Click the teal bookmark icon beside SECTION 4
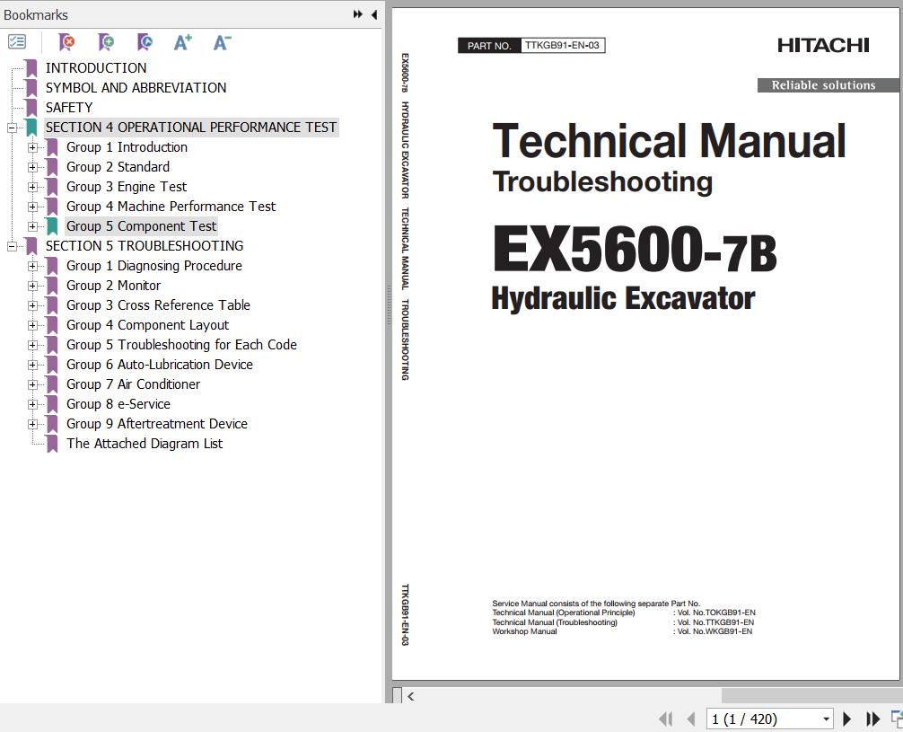Image resolution: width=903 pixels, height=732 pixels. pos(31,128)
